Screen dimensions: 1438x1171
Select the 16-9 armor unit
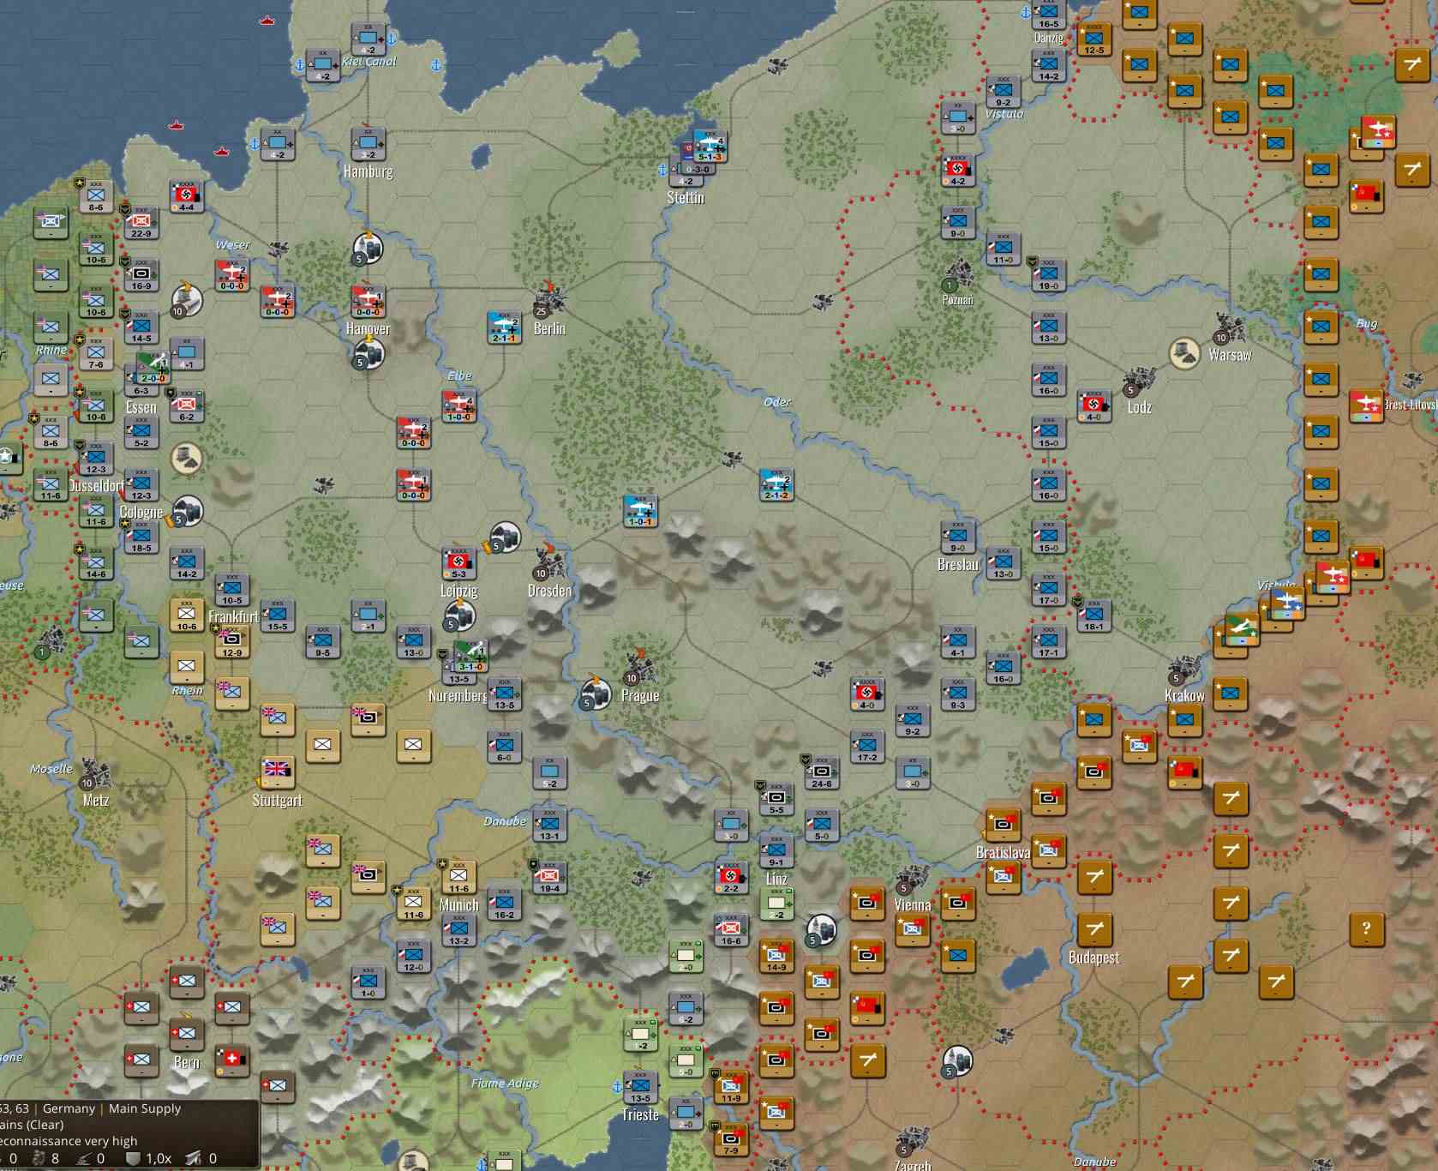pyautogui.click(x=141, y=274)
